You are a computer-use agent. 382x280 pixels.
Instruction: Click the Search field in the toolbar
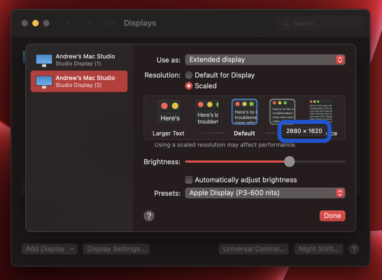click(x=320, y=23)
